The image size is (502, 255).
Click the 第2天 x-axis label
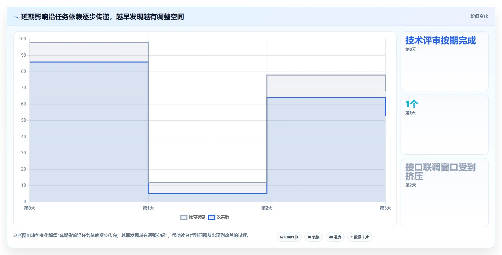point(267,208)
